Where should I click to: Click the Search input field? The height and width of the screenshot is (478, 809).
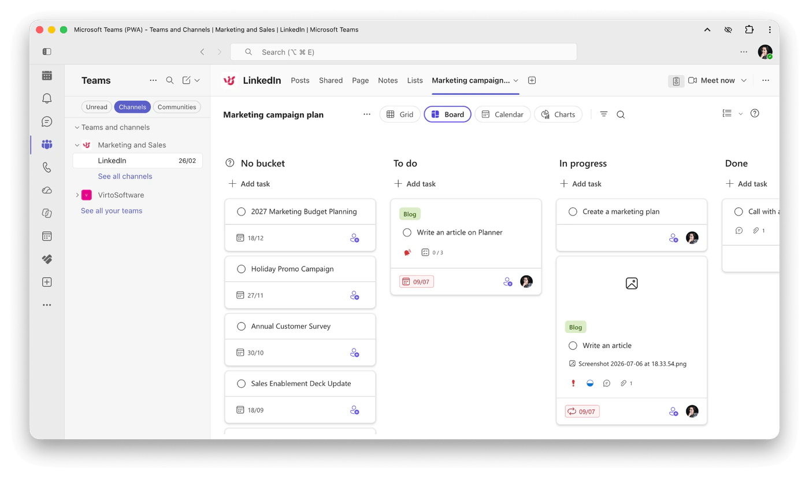404,52
